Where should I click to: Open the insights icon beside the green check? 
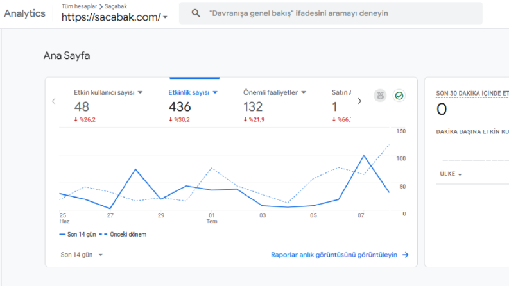(x=380, y=96)
